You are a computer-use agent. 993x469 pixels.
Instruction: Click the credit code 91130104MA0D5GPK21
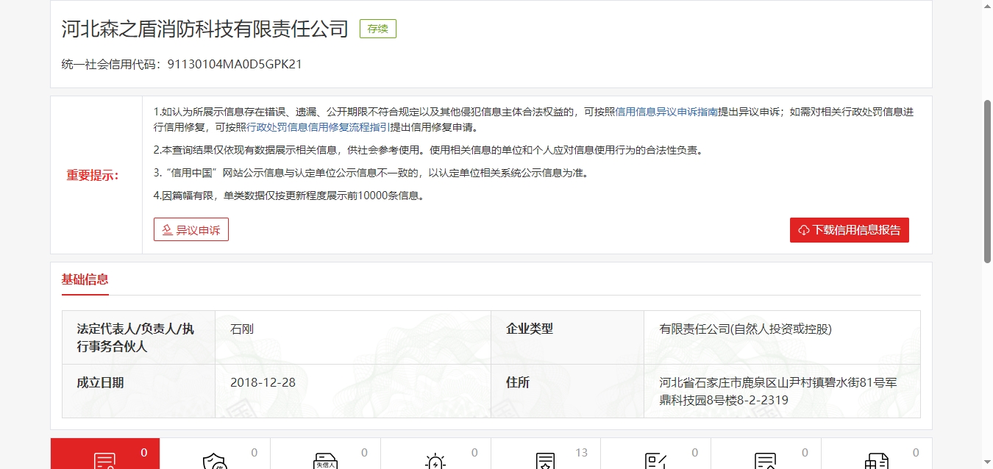pyautogui.click(x=235, y=64)
